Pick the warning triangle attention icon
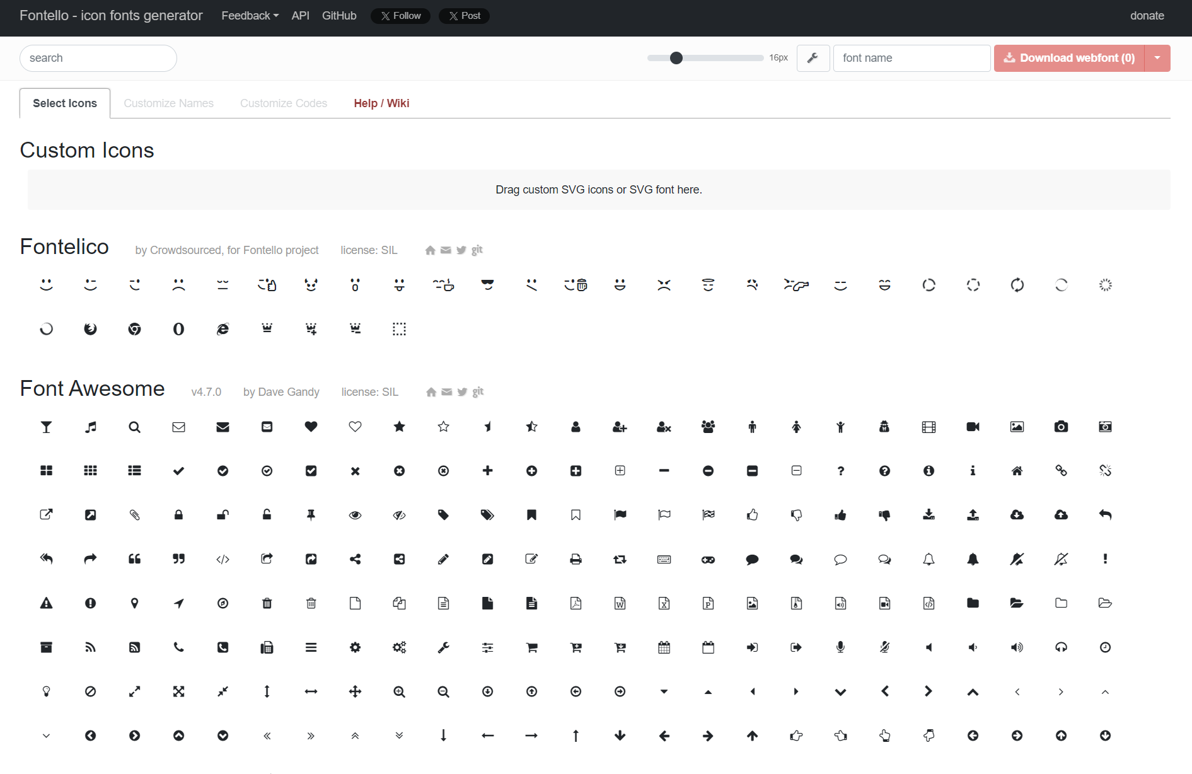The height and width of the screenshot is (774, 1192). click(x=47, y=603)
